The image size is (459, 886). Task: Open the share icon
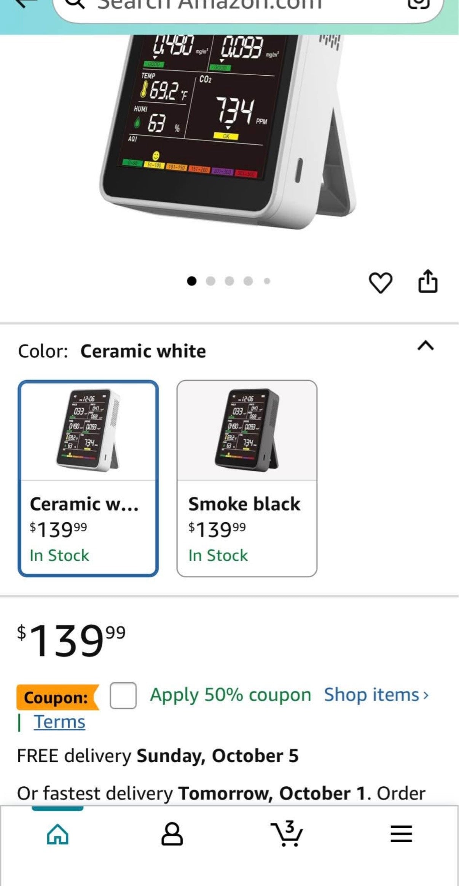428,281
